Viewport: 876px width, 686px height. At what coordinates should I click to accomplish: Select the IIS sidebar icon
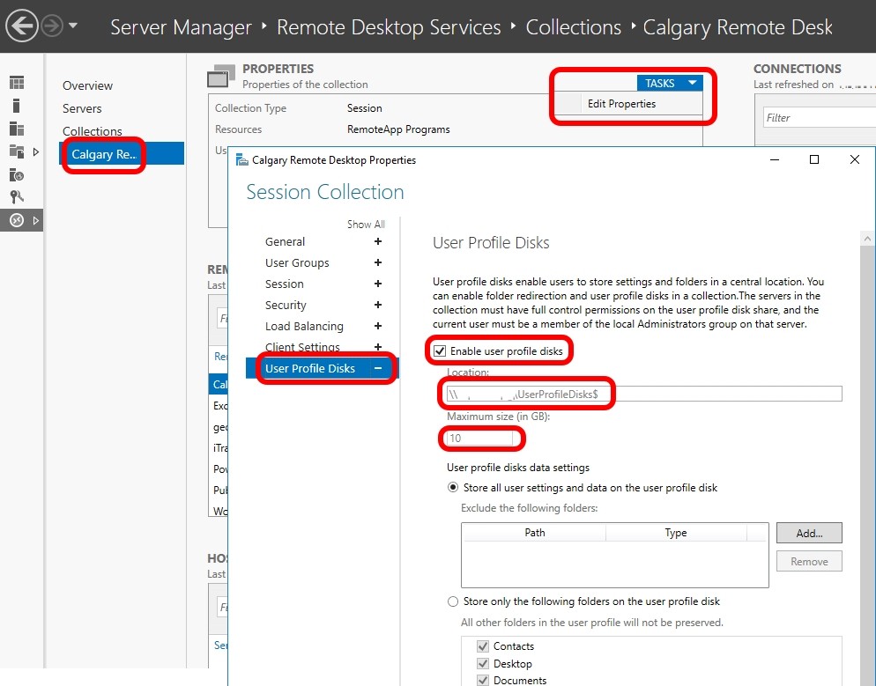click(x=17, y=174)
